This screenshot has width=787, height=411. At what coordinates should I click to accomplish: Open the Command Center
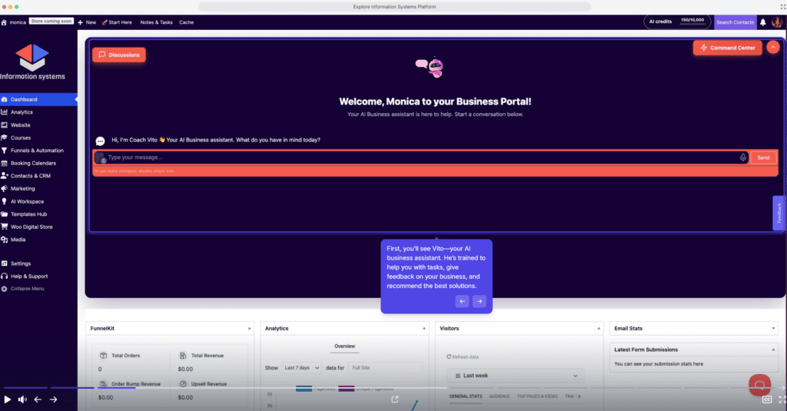point(727,48)
